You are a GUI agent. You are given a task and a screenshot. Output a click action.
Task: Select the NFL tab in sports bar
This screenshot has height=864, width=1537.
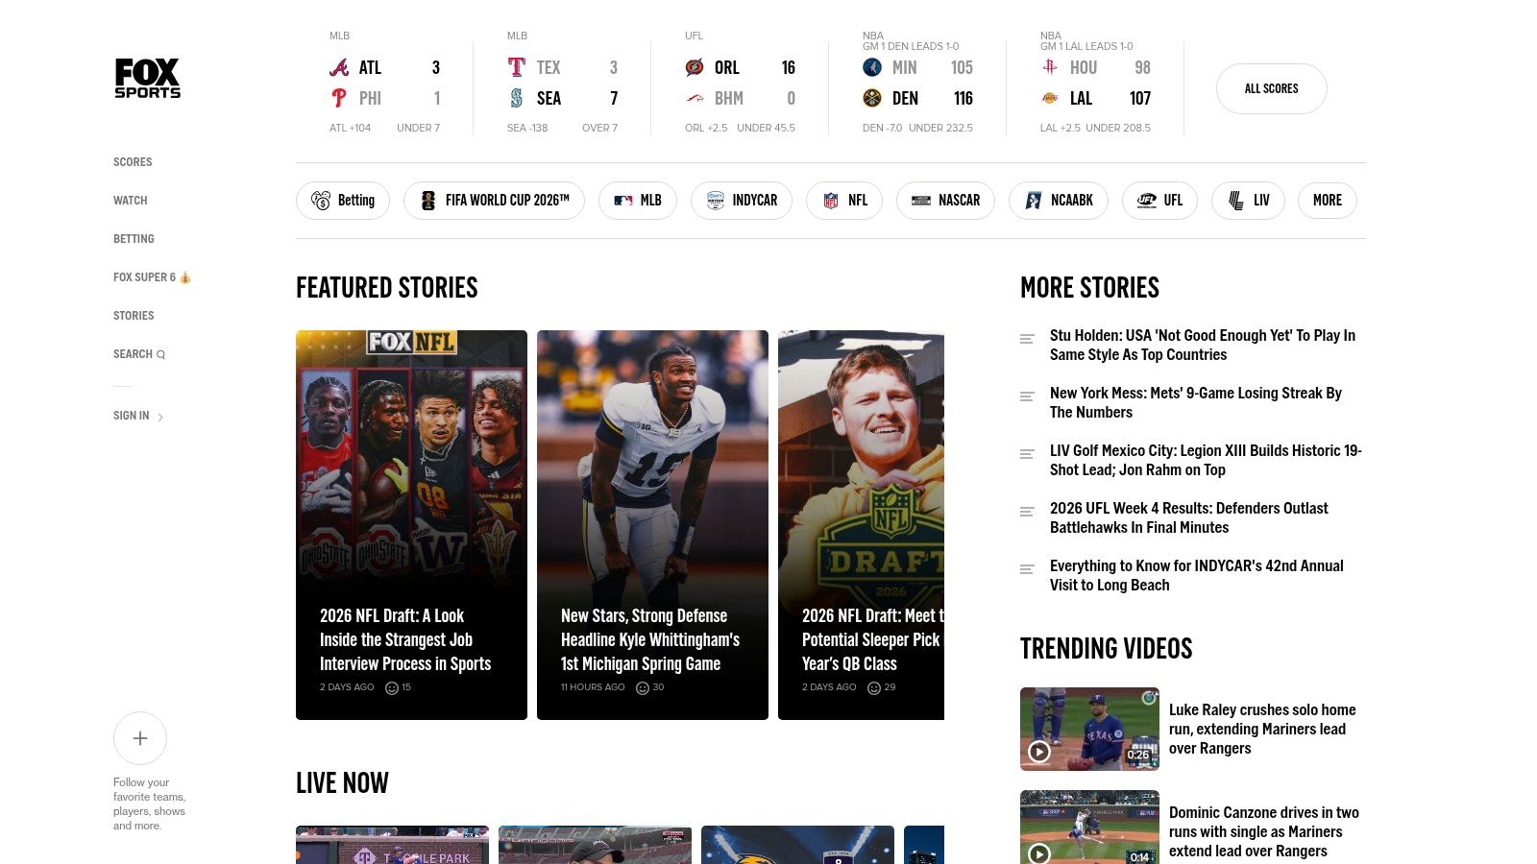tap(844, 201)
